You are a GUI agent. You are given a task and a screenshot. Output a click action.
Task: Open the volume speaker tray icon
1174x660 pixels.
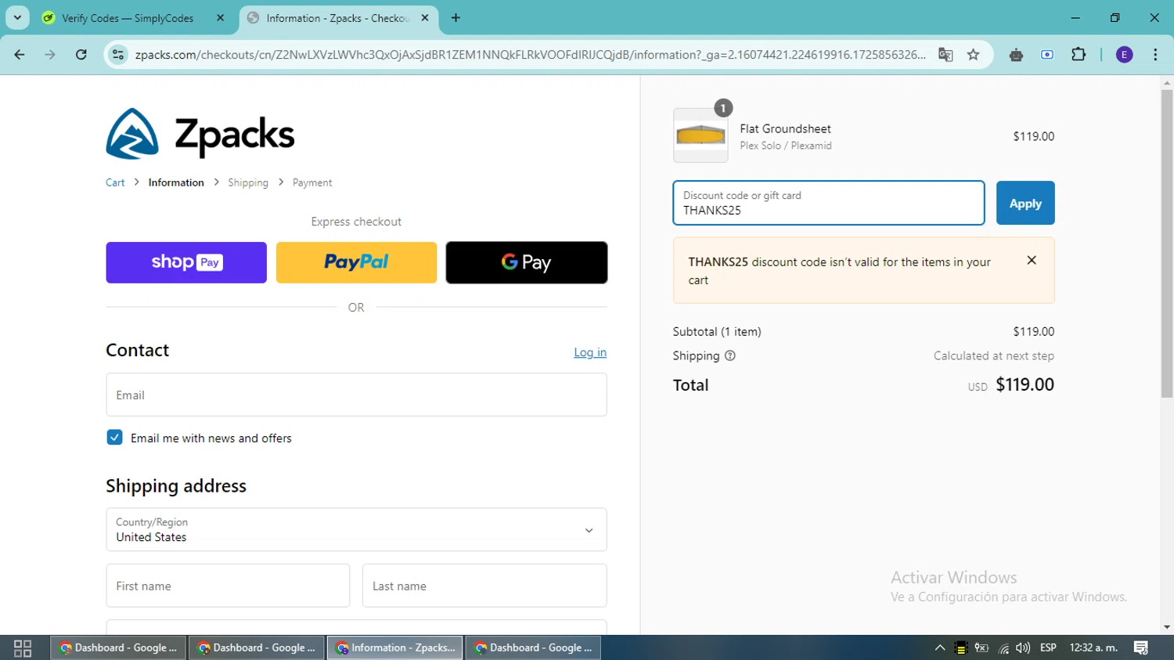coord(1023,647)
